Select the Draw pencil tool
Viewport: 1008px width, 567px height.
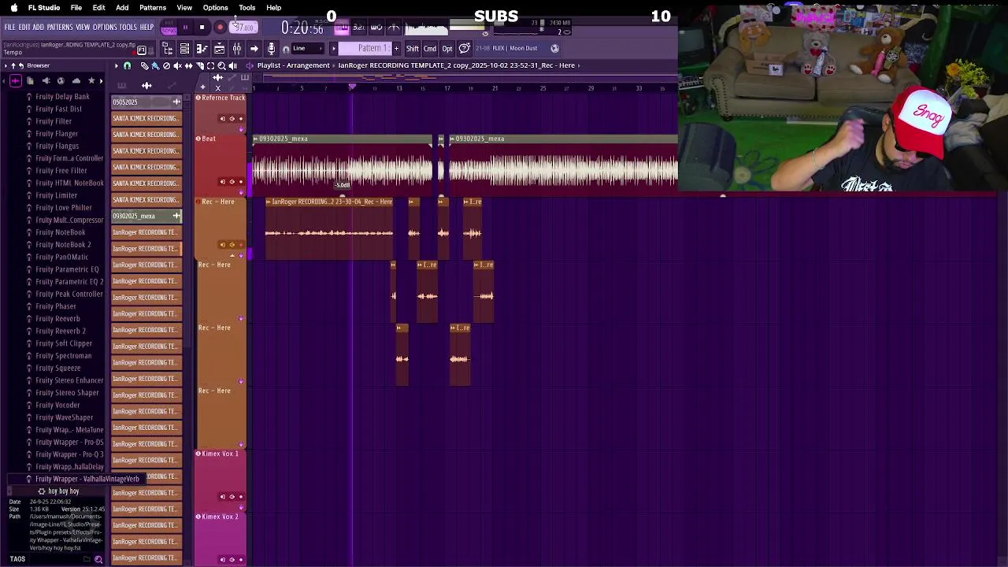tap(144, 66)
